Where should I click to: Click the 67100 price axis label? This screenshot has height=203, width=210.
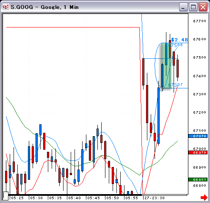(x=199, y=131)
